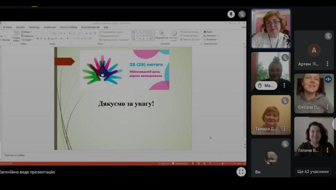Open the font color A picker

68,39
